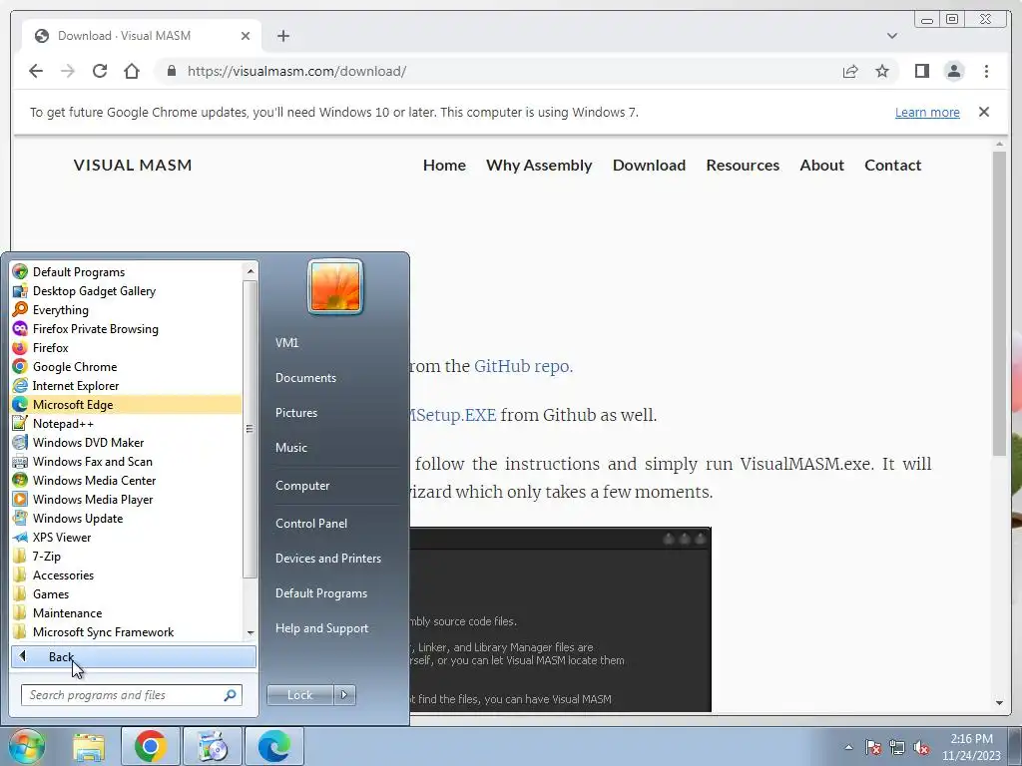Go Back to the main Start menu

[134, 656]
